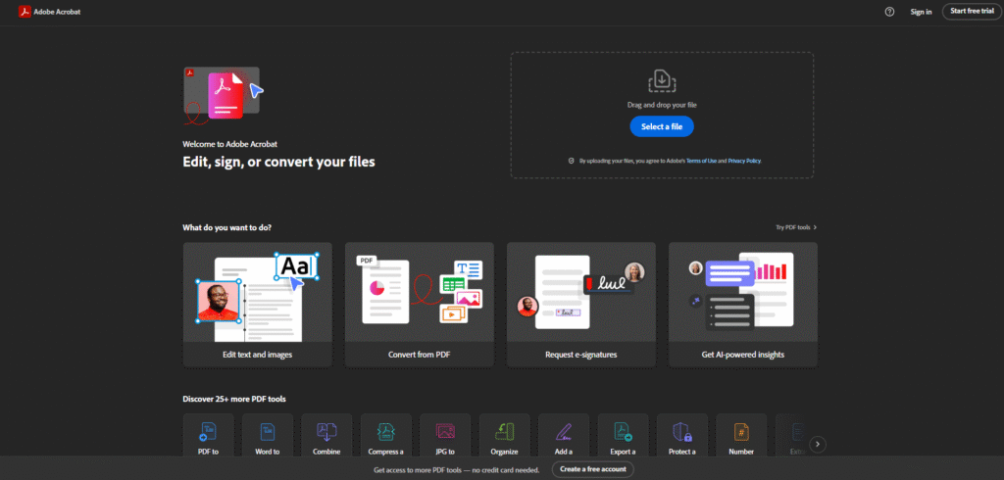The image size is (1004, 480).
Task: Click the Start free trial button
Action: [972, 11]
